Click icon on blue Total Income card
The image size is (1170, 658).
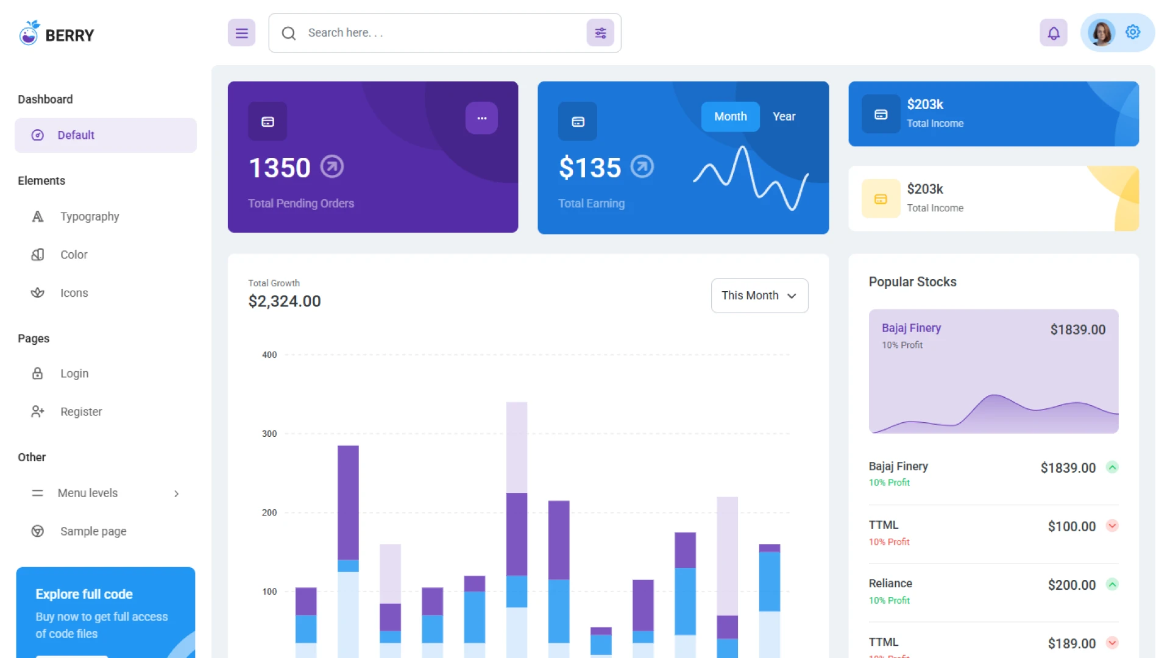pos(881,114)
